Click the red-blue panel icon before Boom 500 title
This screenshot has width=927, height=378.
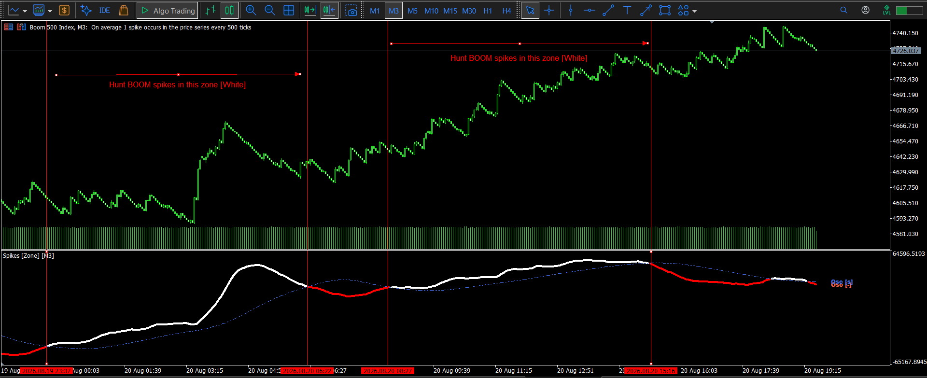(x=22, y=27)
